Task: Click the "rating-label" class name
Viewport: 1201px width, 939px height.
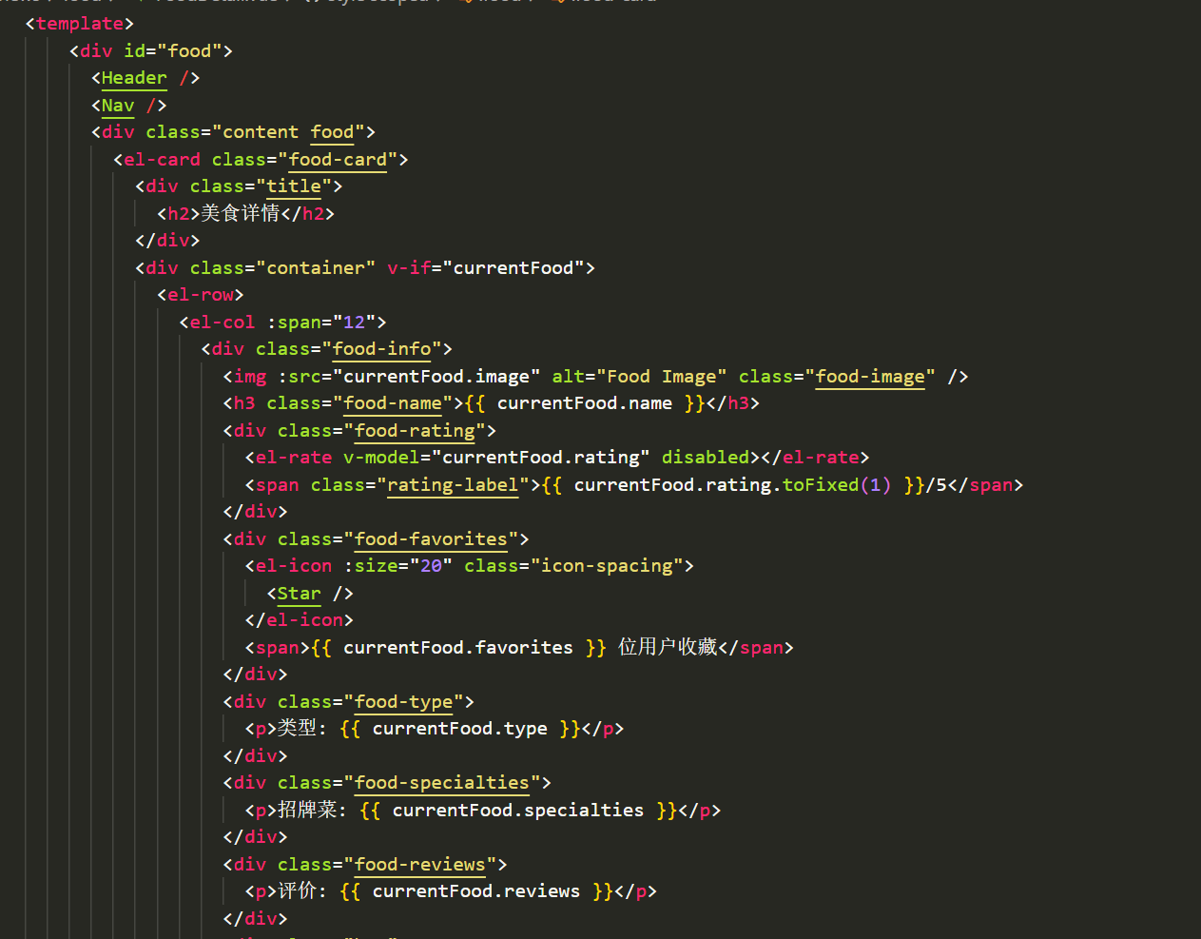Action: pyautogui.click(x=453, y=485)
